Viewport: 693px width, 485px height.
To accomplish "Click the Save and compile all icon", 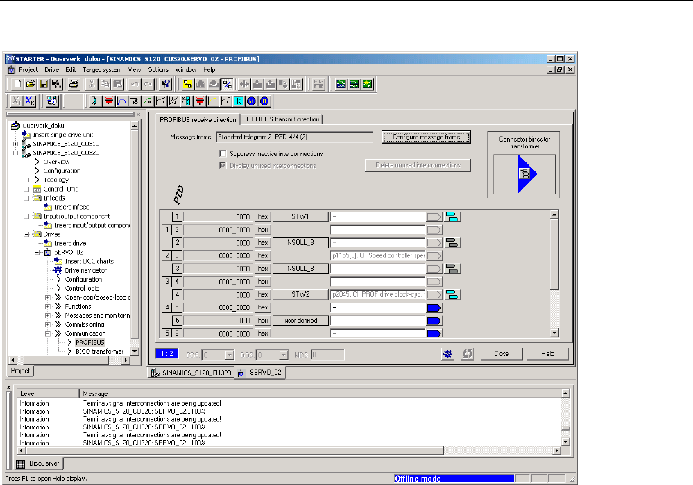I will click(57, 84).
